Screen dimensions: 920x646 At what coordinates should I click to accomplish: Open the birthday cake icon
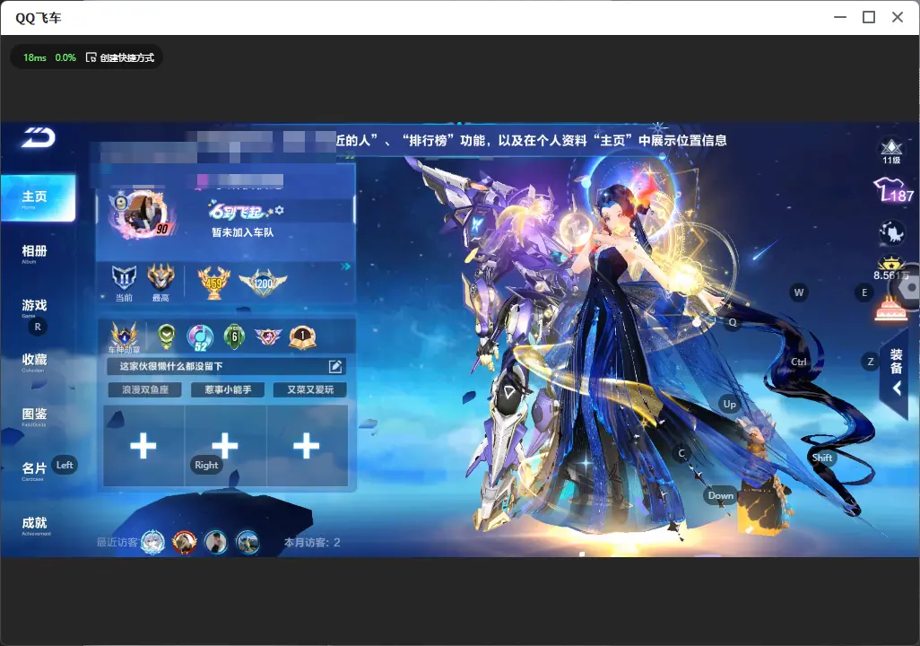point(890,309)
